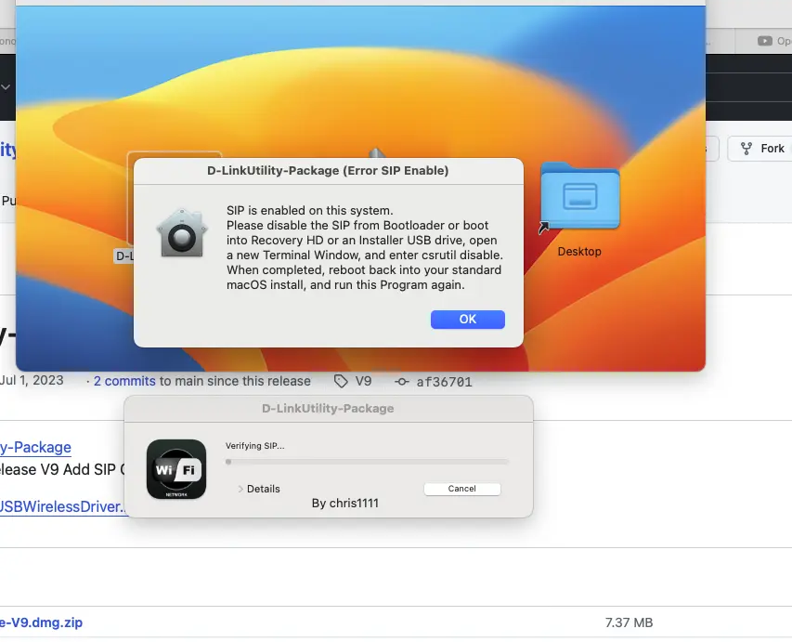Open the USBWirelessDriver link
This screenshot has height=642, width=792.
[64, 506]
